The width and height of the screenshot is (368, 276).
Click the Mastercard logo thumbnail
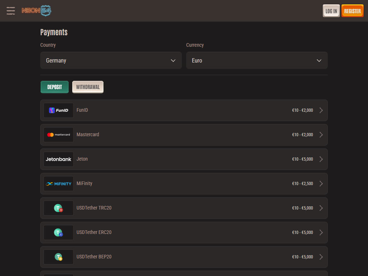59,135
